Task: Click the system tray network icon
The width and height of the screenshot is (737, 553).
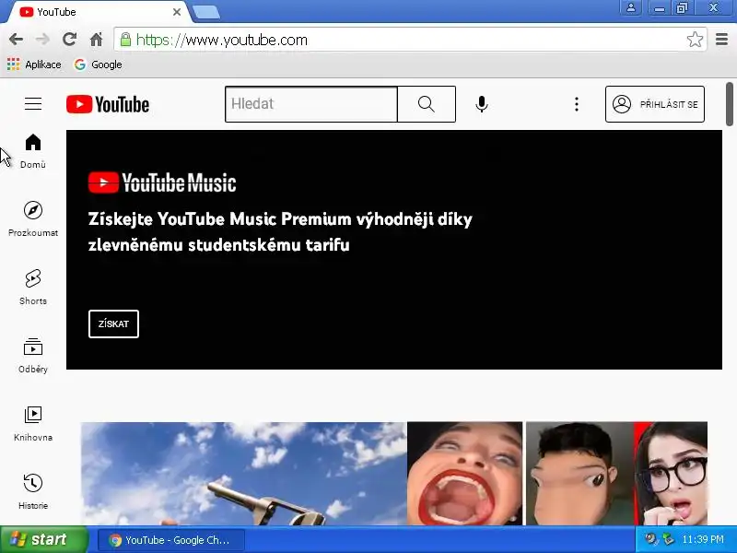Action: pos(668,539)
